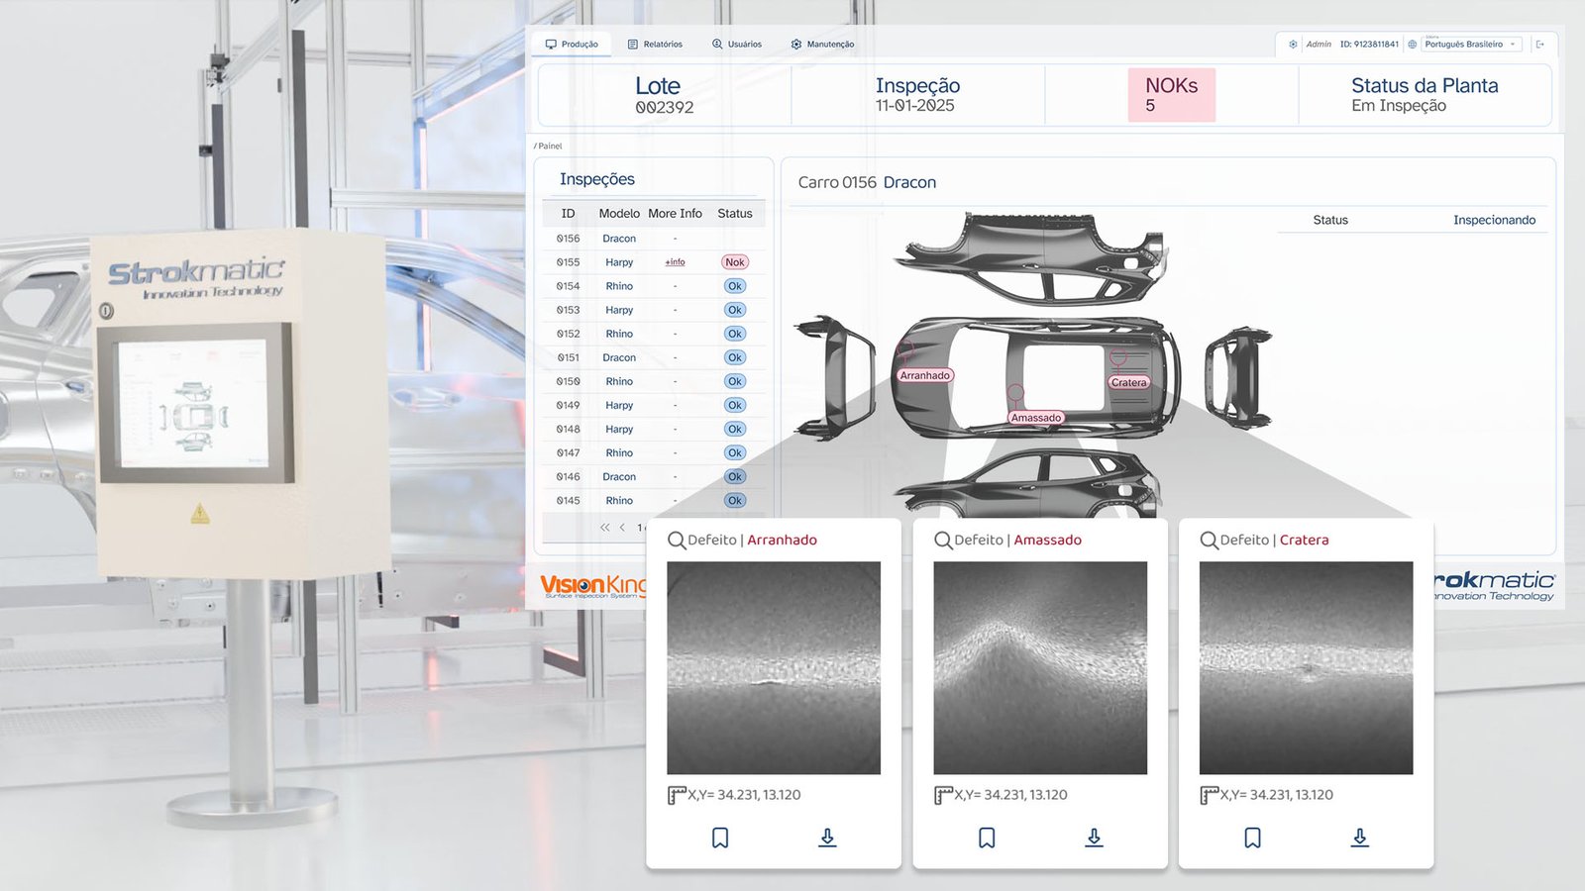Go to previous page of inspections

[622, 528]
